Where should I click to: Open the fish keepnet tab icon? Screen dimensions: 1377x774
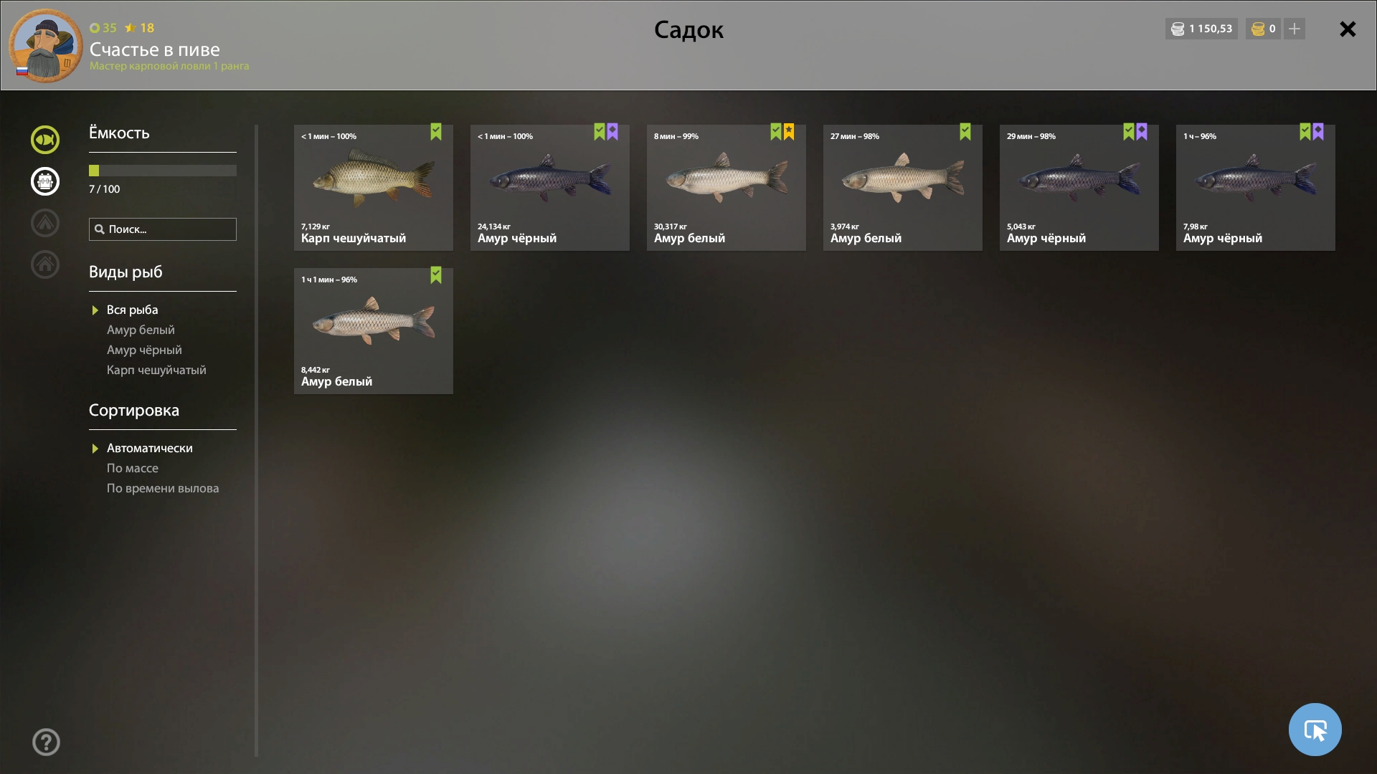pyautogui.click(x=45, y=140)
